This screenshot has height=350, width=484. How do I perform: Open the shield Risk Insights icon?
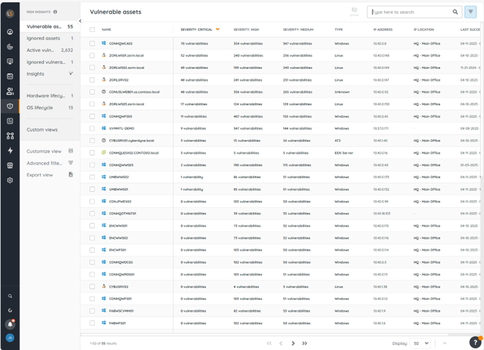pos(10,106)
